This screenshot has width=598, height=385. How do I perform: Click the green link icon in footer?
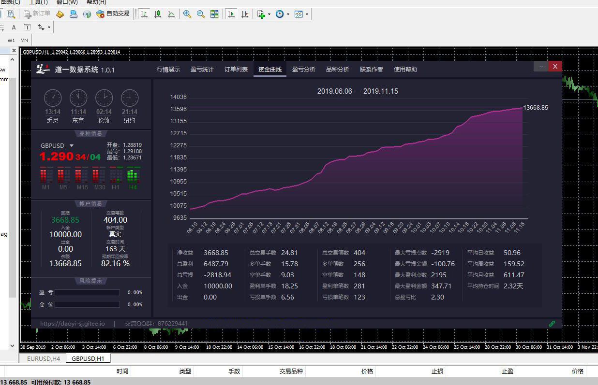(552, 324)
